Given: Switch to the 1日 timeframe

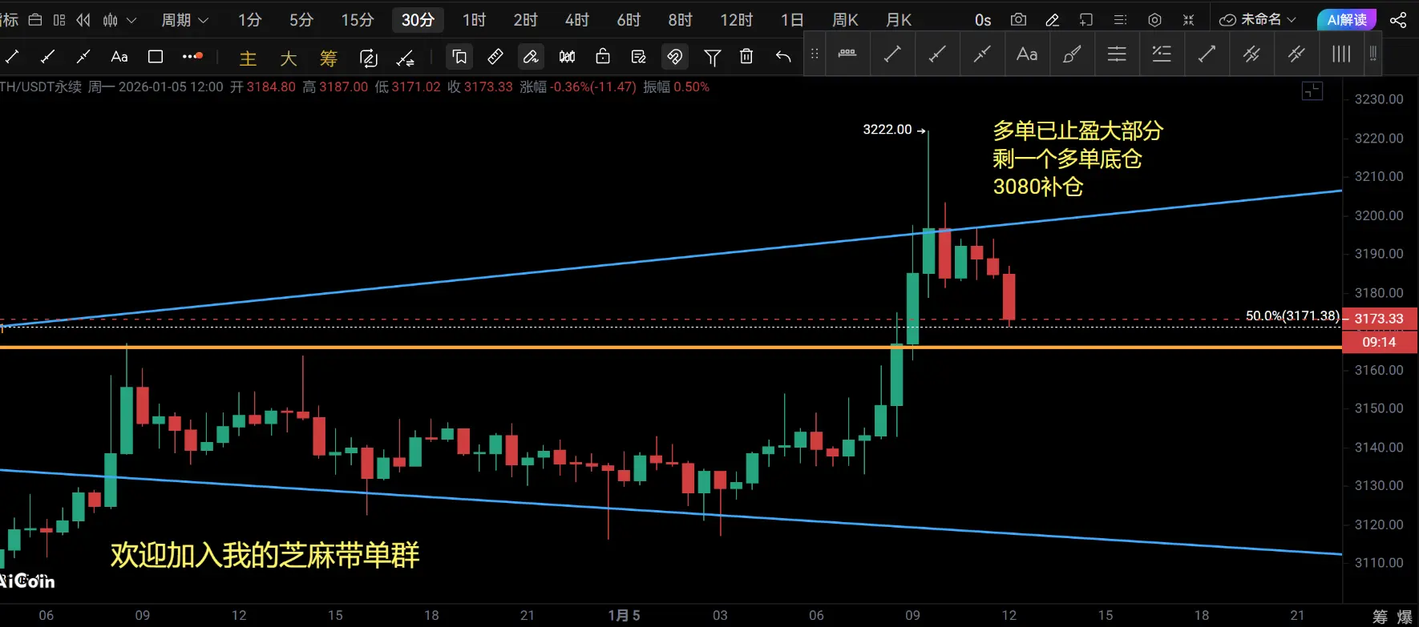Looking at the screenshot, I should (x=792, y=20).
